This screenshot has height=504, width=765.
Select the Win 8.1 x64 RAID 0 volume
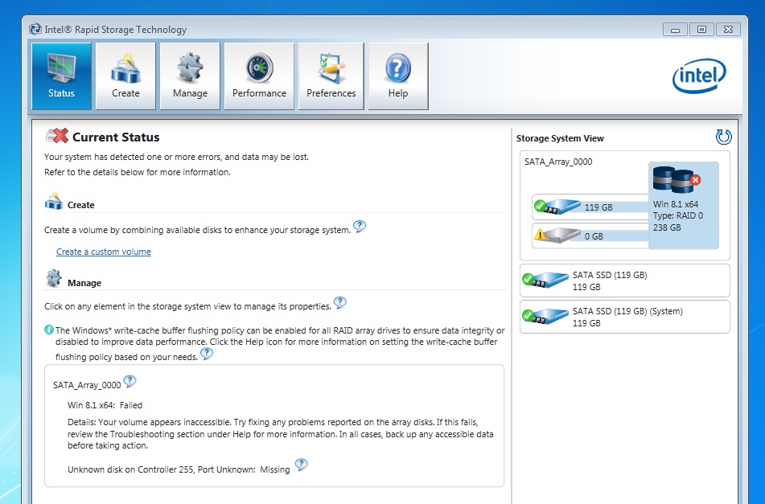pyautogui.click(x=684, y=205)
